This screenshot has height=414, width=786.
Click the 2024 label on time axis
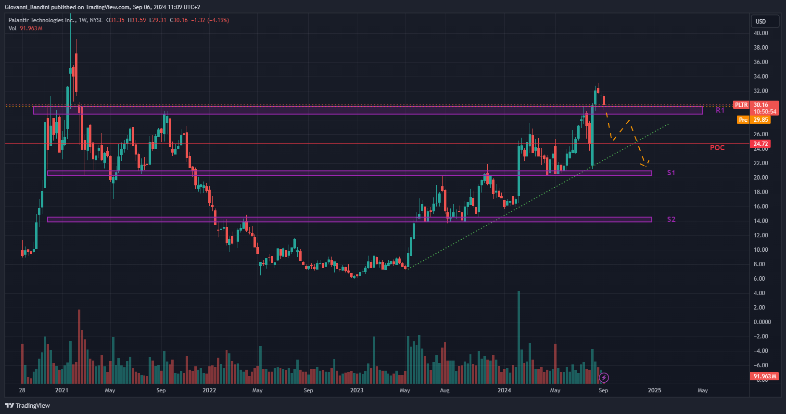[x=504, y=390]
